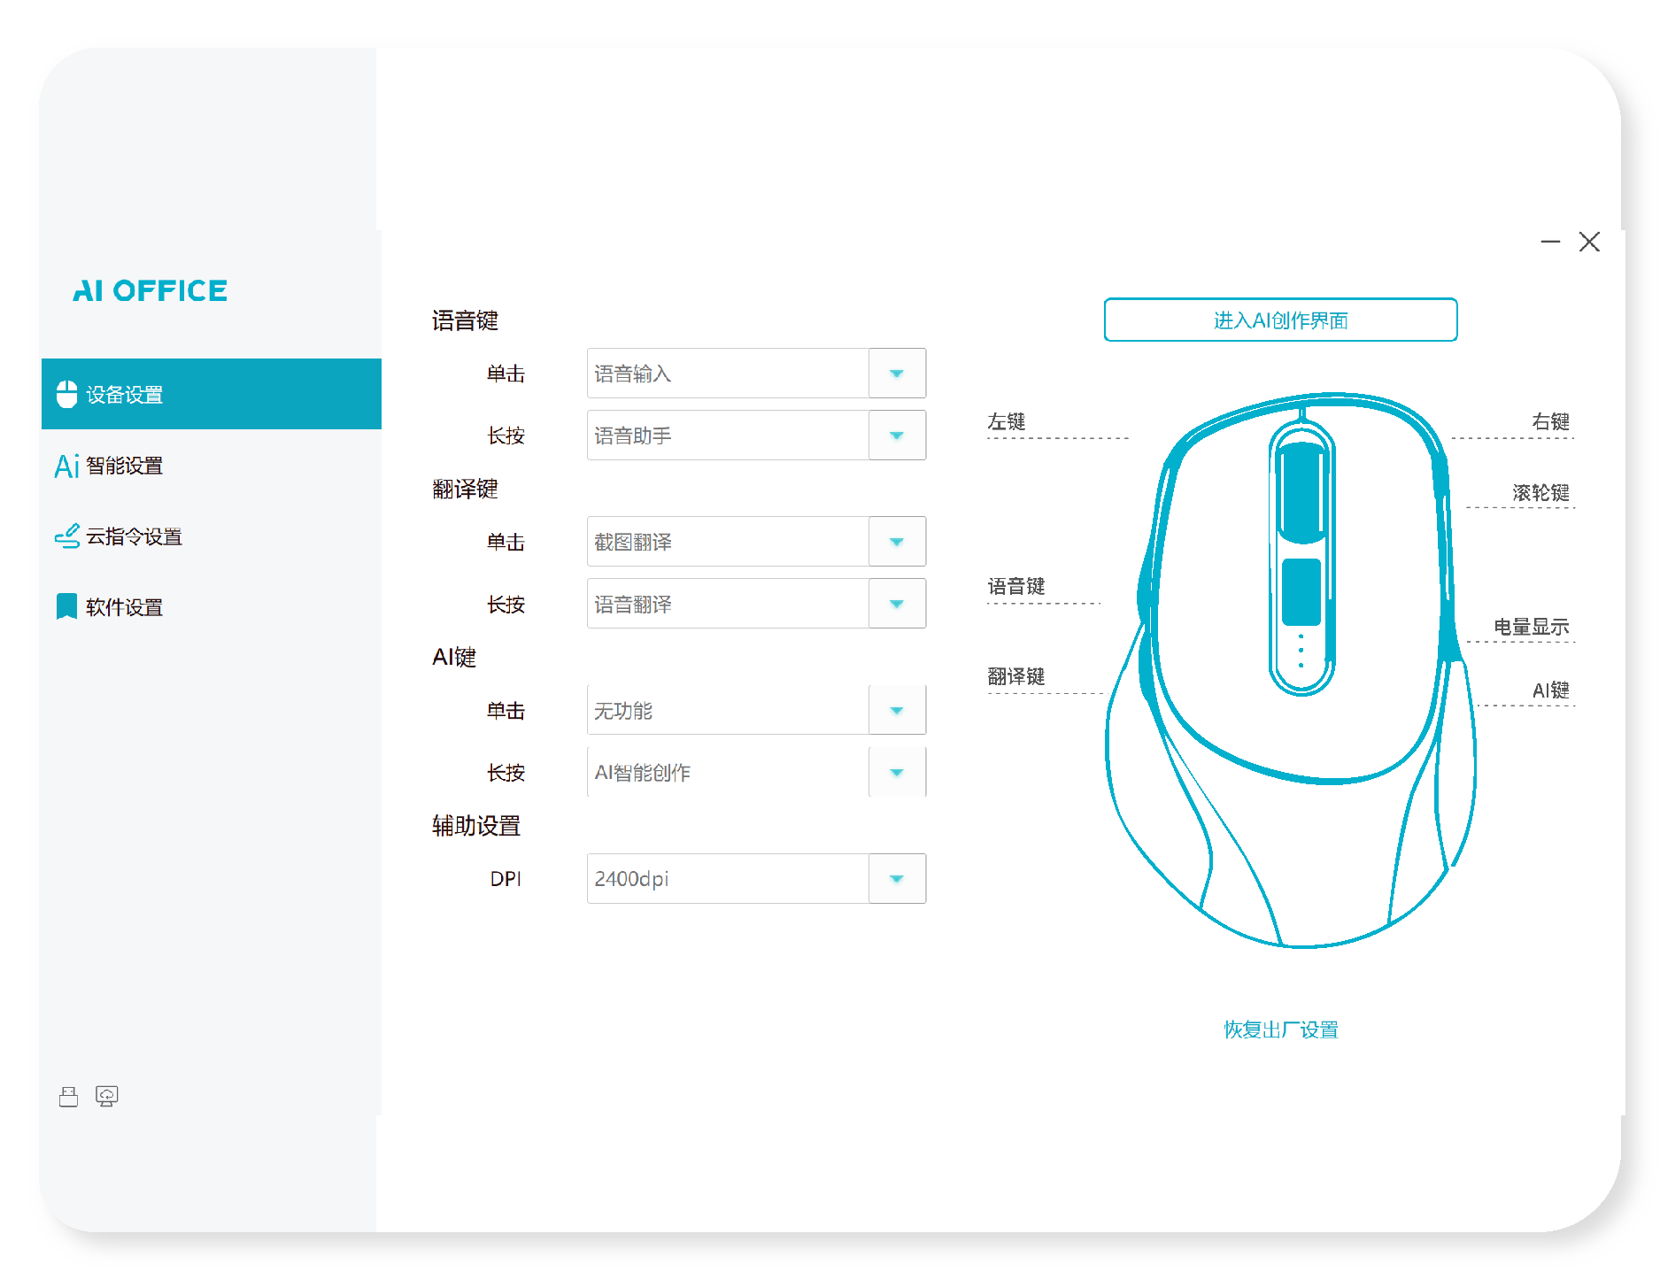Viewport: 1660px width, 1280px height.
Task: Click the mouse icon beside 设备设置
Action: [66, 394]
